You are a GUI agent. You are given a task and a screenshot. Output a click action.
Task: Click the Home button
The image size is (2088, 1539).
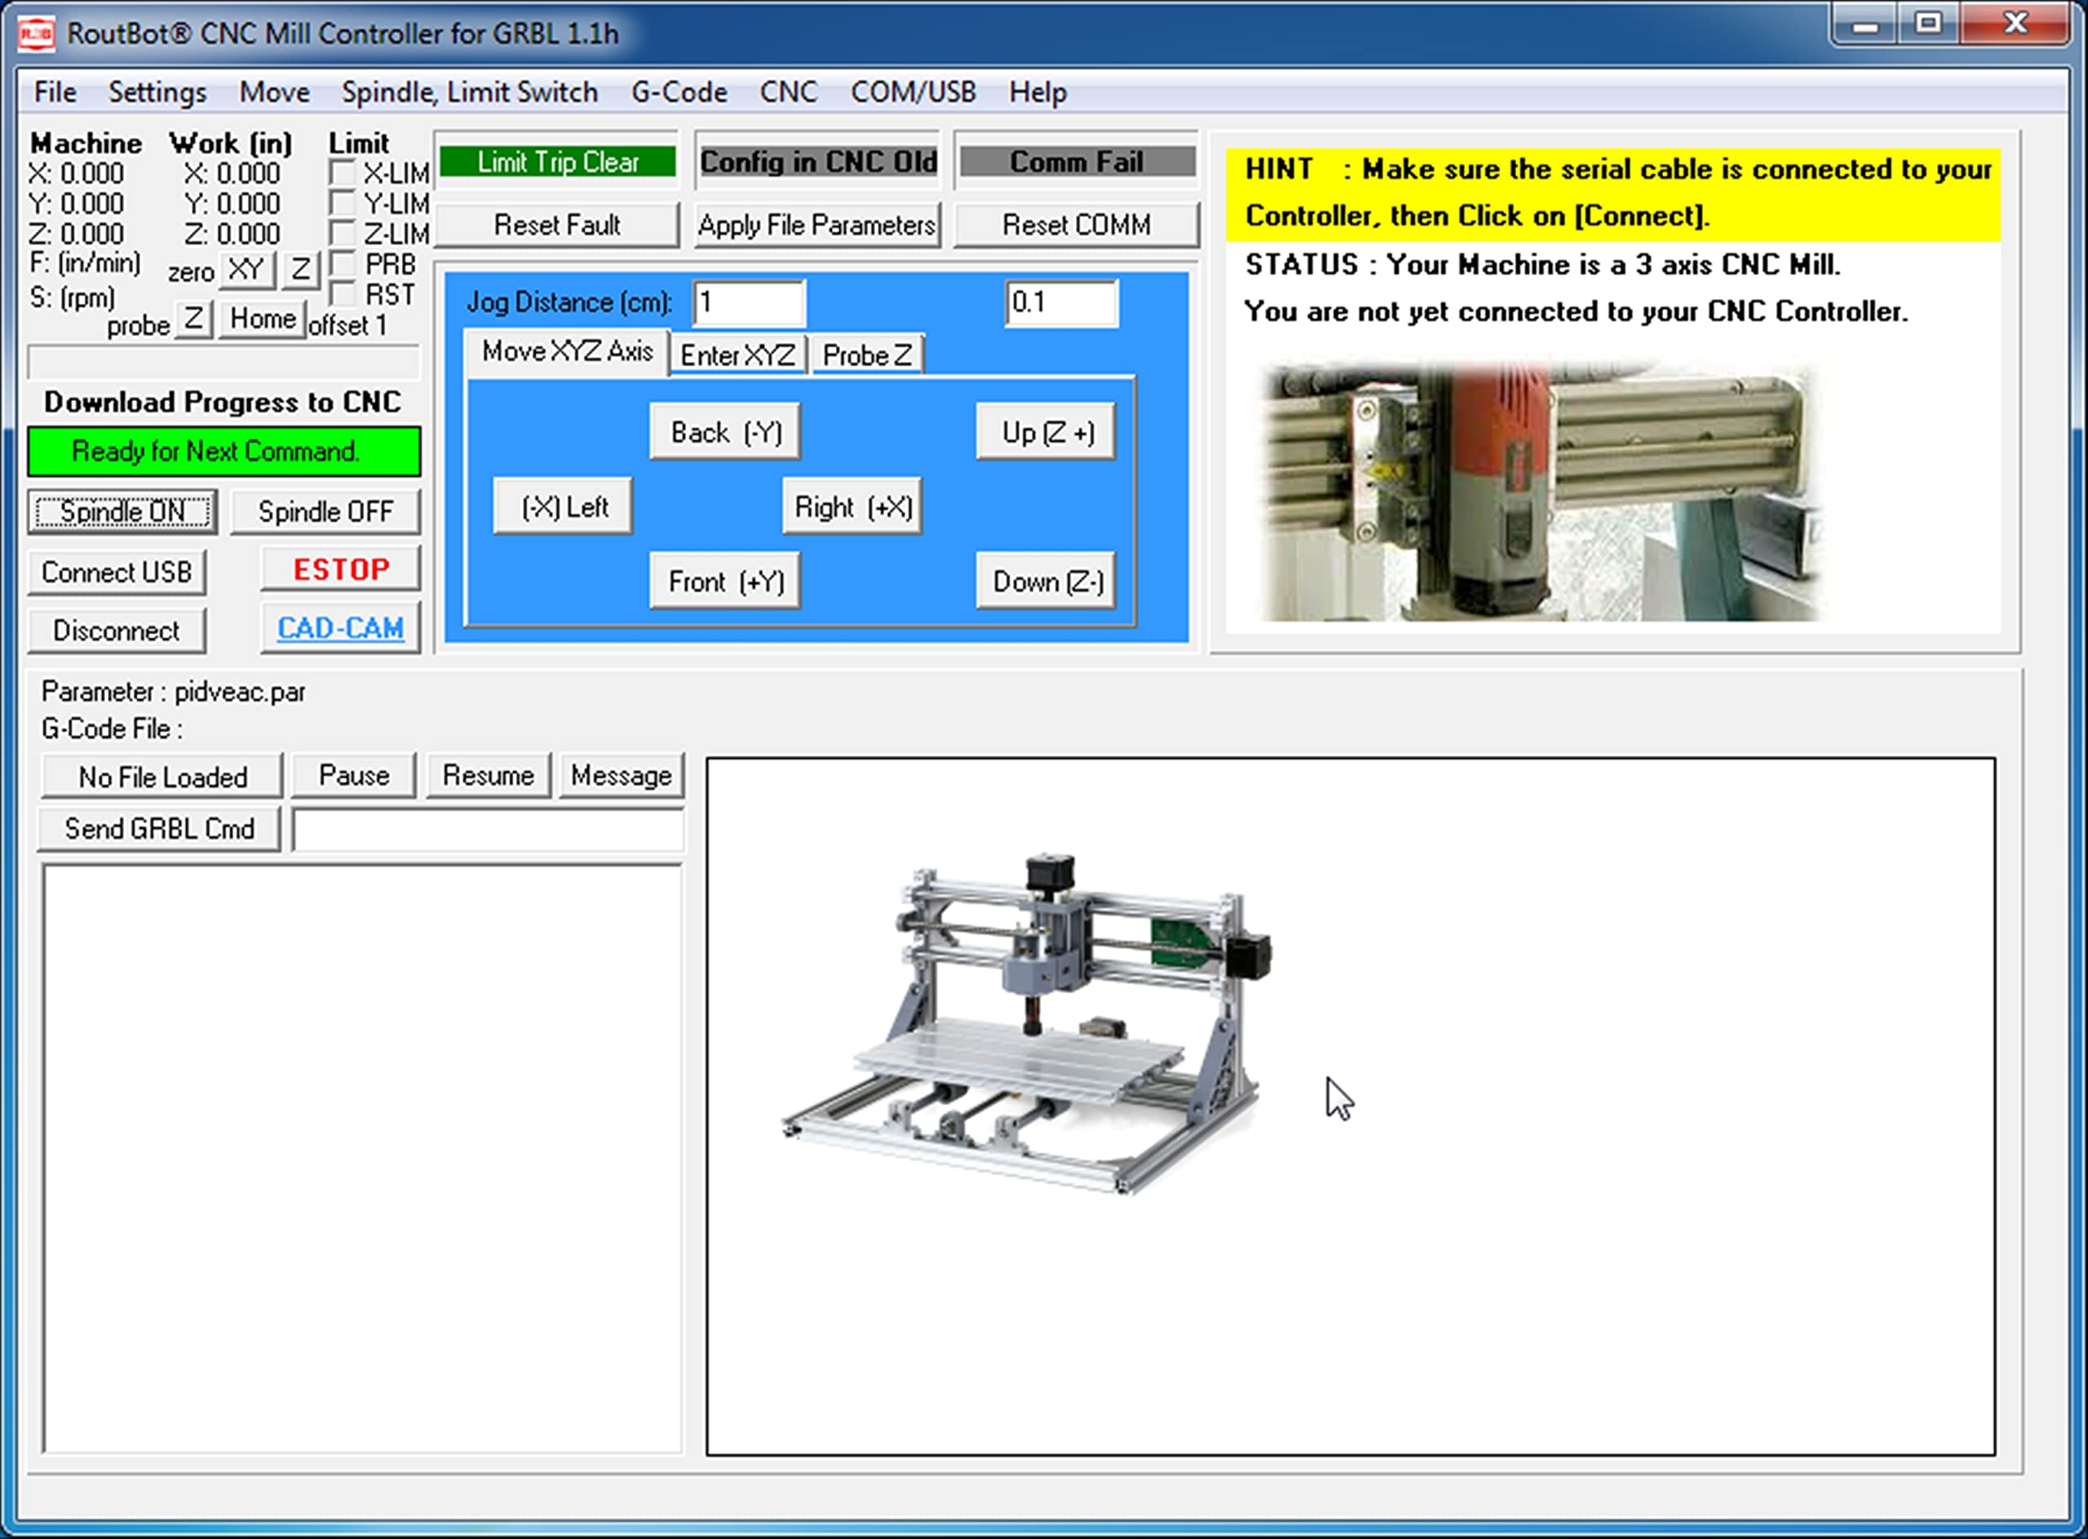[x=262, y=320]
